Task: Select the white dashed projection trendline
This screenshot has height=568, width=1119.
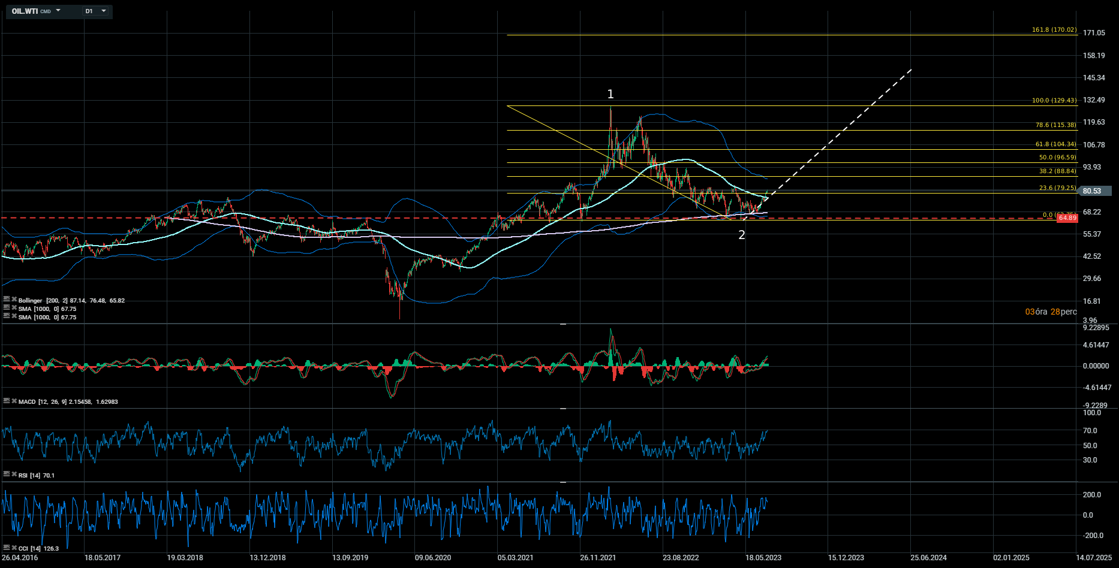Action: (840, 131)
